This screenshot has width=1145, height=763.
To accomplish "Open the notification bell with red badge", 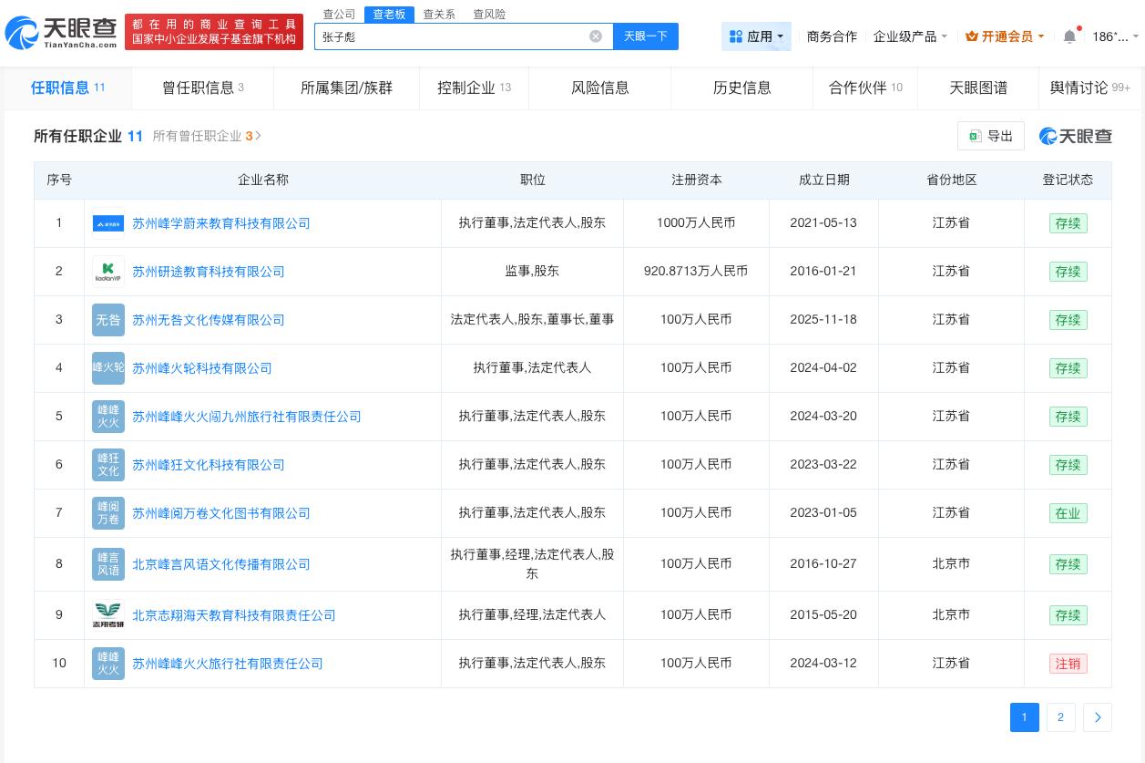I will tap(1070, 36).
